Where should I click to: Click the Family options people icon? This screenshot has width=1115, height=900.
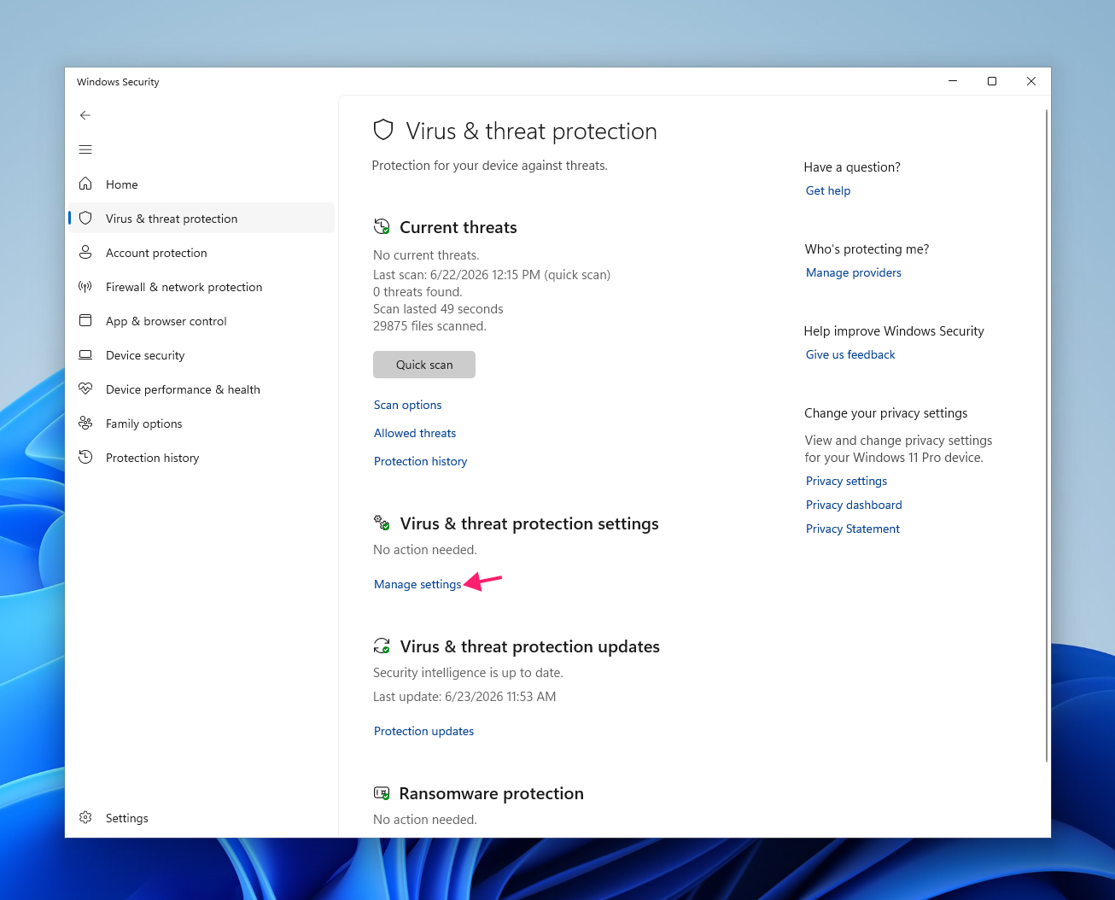85,423
